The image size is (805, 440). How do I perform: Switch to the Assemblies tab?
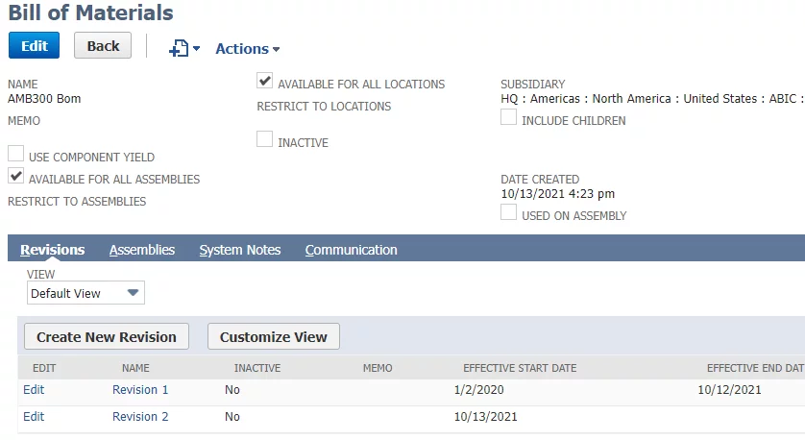142,250
